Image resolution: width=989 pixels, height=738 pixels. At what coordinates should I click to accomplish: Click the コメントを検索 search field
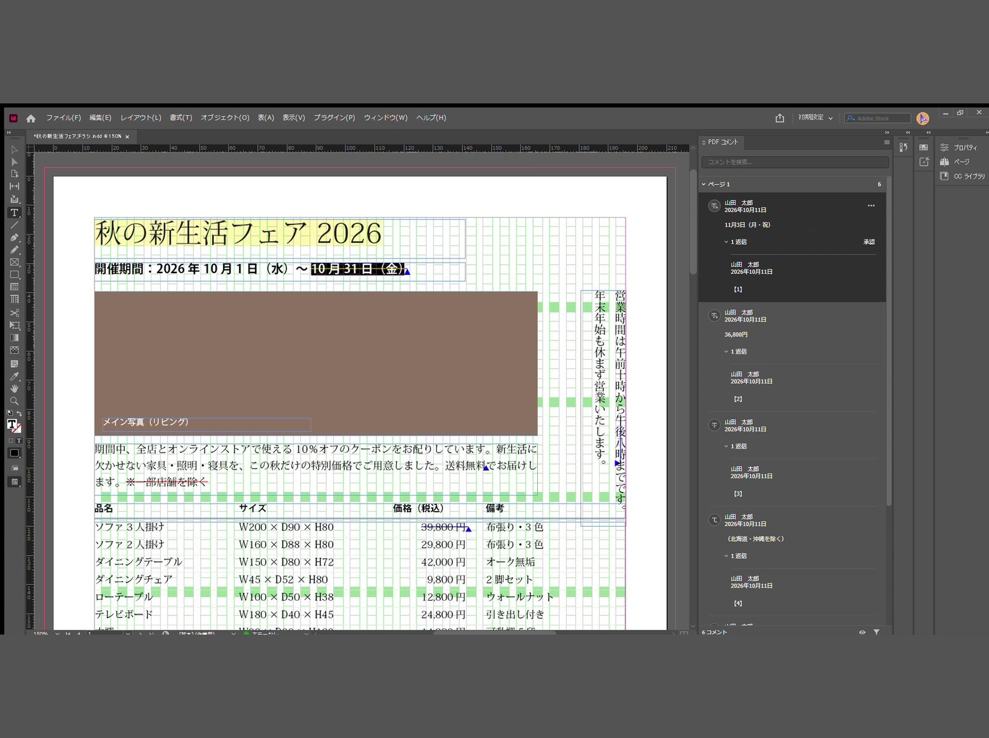coord(795,162)
